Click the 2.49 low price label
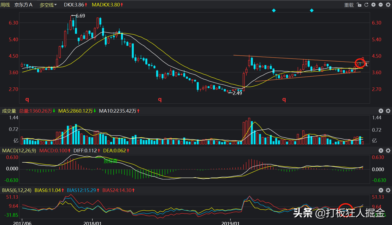392x225 pixels. click(237, 93)
